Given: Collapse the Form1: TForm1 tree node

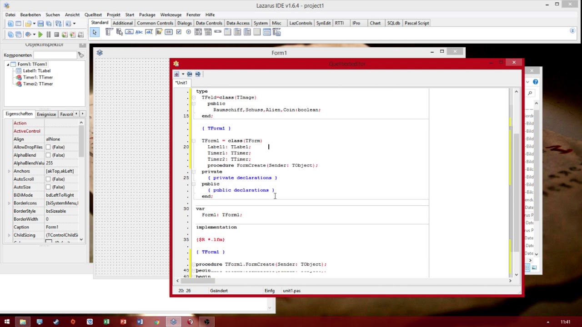Looking at the screenshot, I should click(8, 64).
